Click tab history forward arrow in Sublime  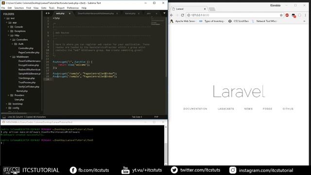[49, 13]
